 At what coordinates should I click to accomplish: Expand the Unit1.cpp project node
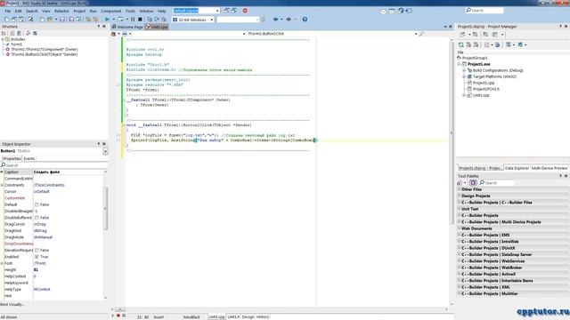coord(464,95)
